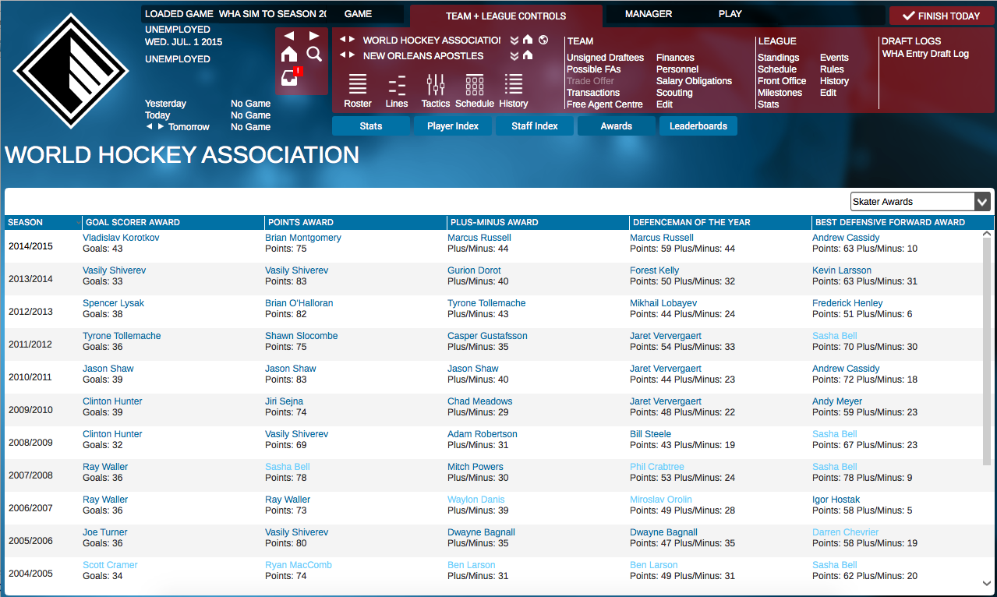Open Tyrone Tollemache in 2011/2012 goal scorer row

pyautogui.click(x=122, y=336)
